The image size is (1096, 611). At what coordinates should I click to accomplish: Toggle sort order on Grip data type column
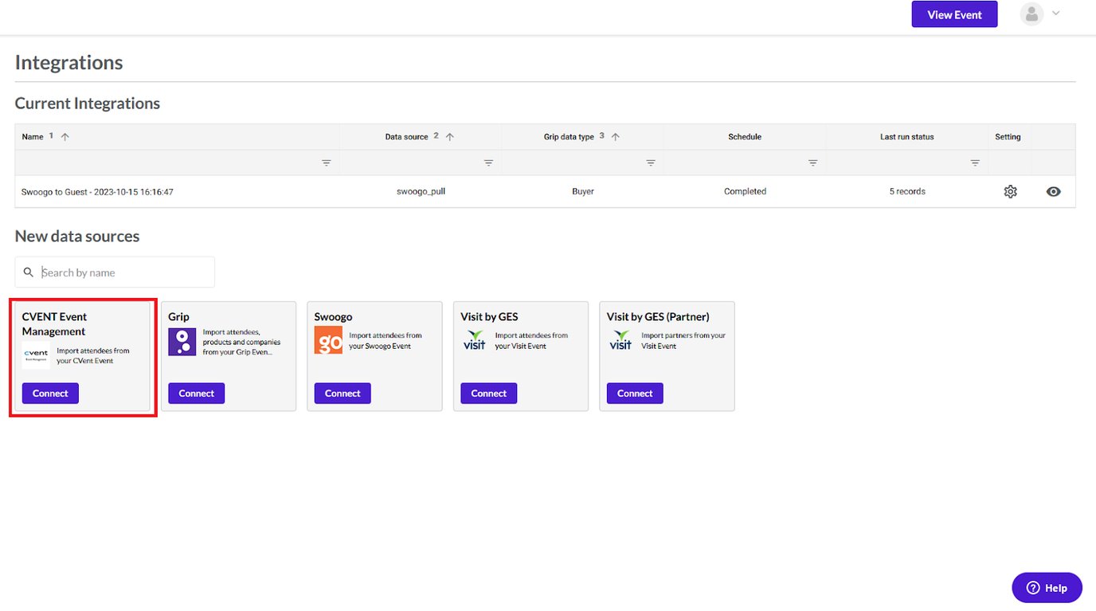[x=615, y=136]
